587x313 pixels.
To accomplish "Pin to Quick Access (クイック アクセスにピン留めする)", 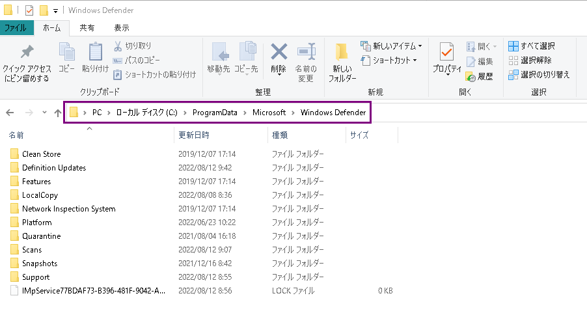I will pyautogui.click(x=27, y=63).
